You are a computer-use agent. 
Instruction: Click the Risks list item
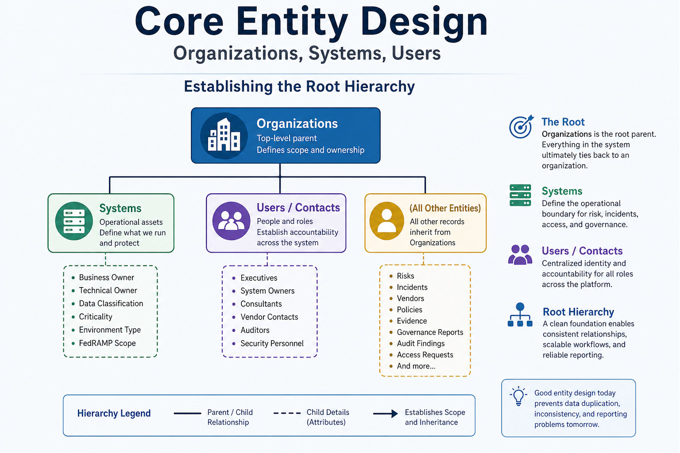406,276
